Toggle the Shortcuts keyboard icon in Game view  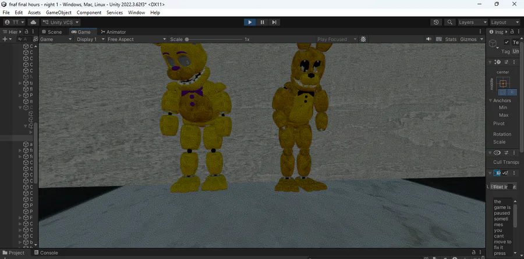[x=439, y=39]
